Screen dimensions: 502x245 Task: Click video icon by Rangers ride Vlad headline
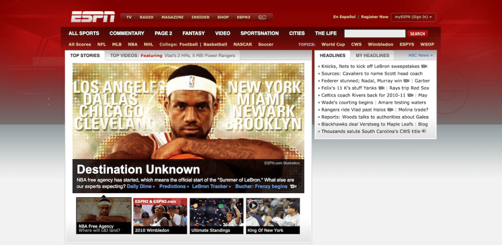pos(391,110)
